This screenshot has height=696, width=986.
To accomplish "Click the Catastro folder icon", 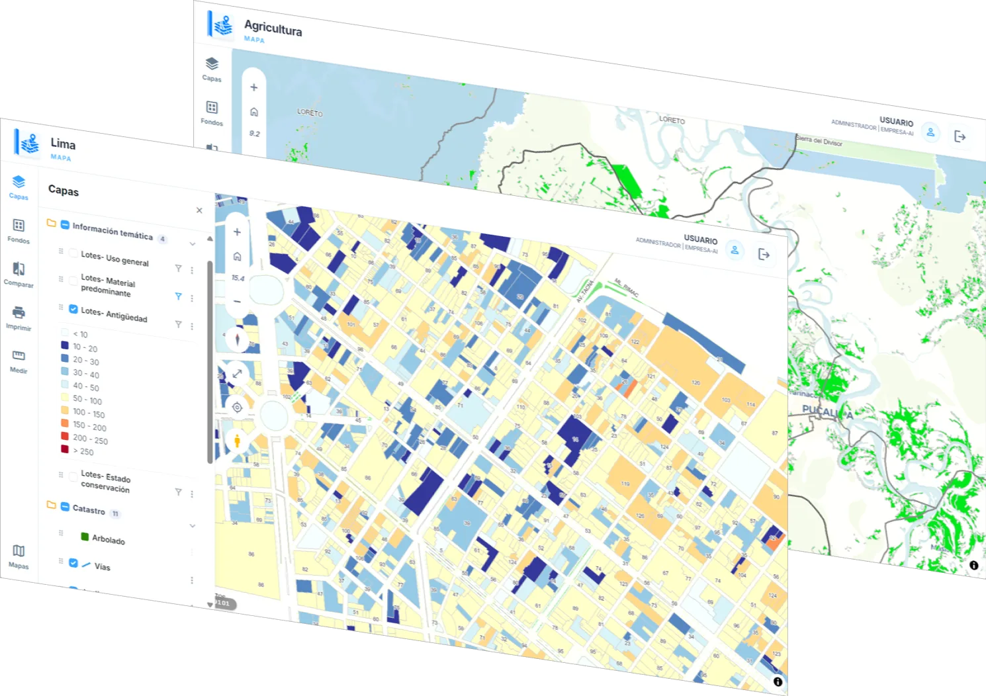I will pos(51,505).
